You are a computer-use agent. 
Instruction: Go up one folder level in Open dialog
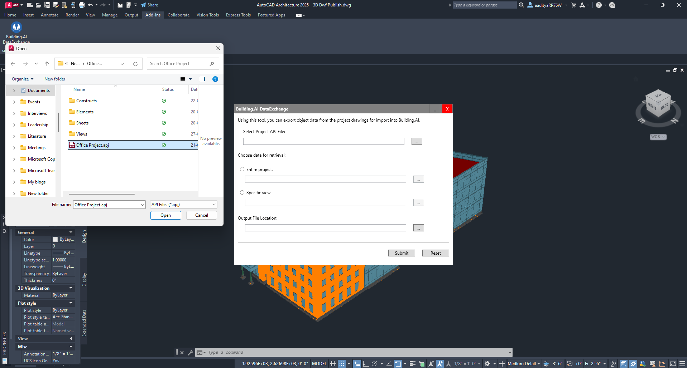47,64
